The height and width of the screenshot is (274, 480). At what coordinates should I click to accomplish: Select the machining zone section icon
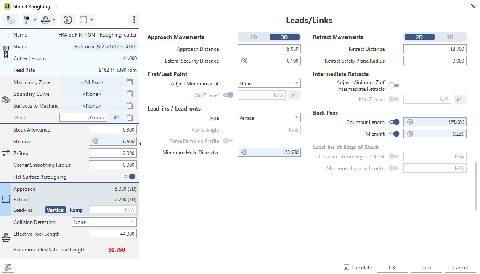(x=5, y=100)
